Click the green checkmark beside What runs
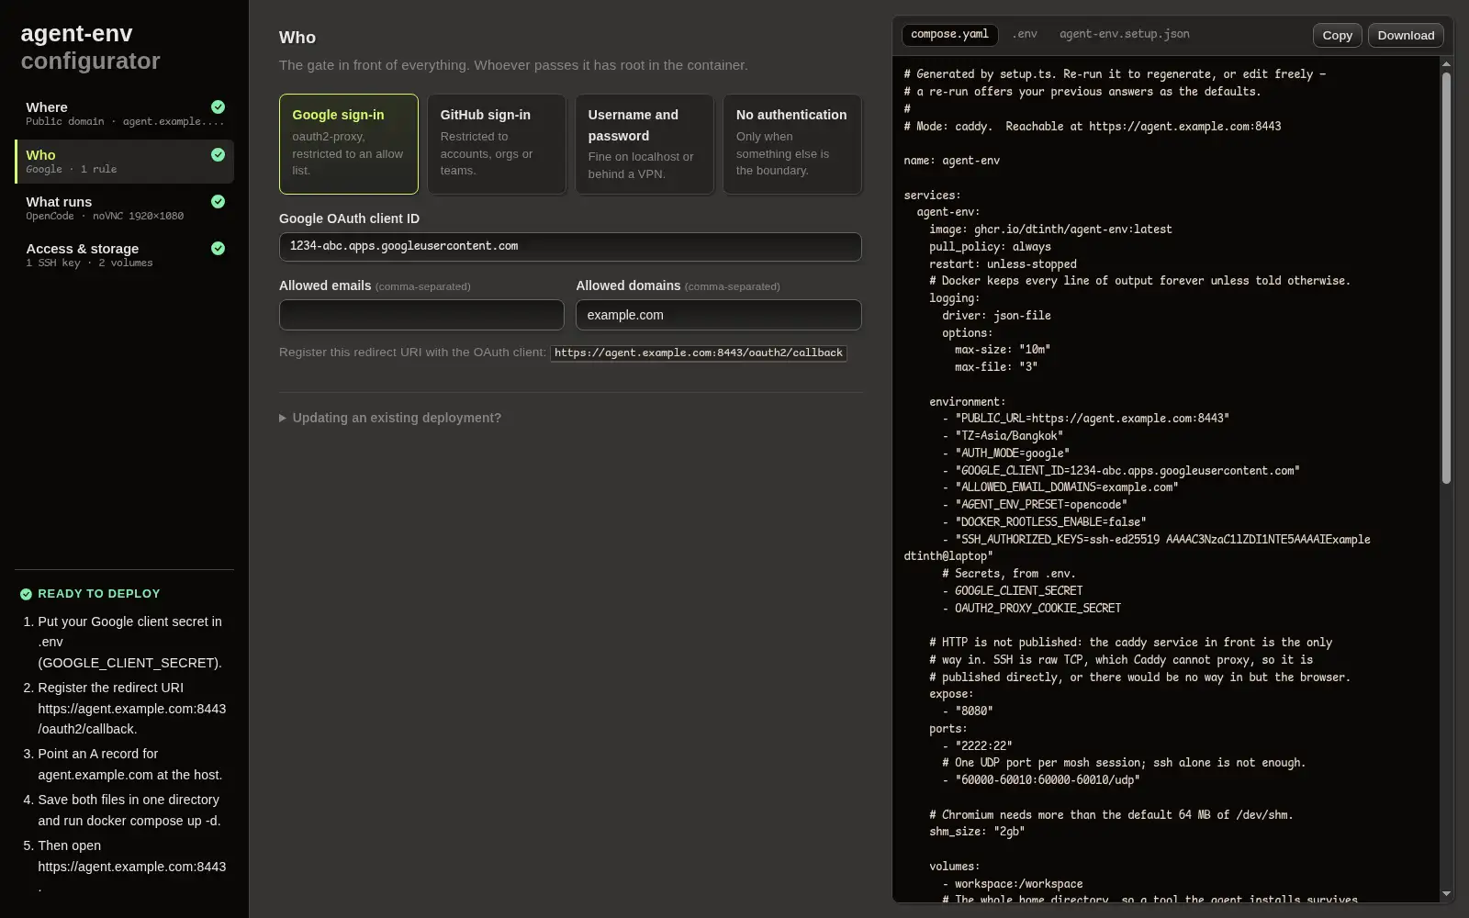Viewport: 1469px width, 918px height. tap(218, 201)
